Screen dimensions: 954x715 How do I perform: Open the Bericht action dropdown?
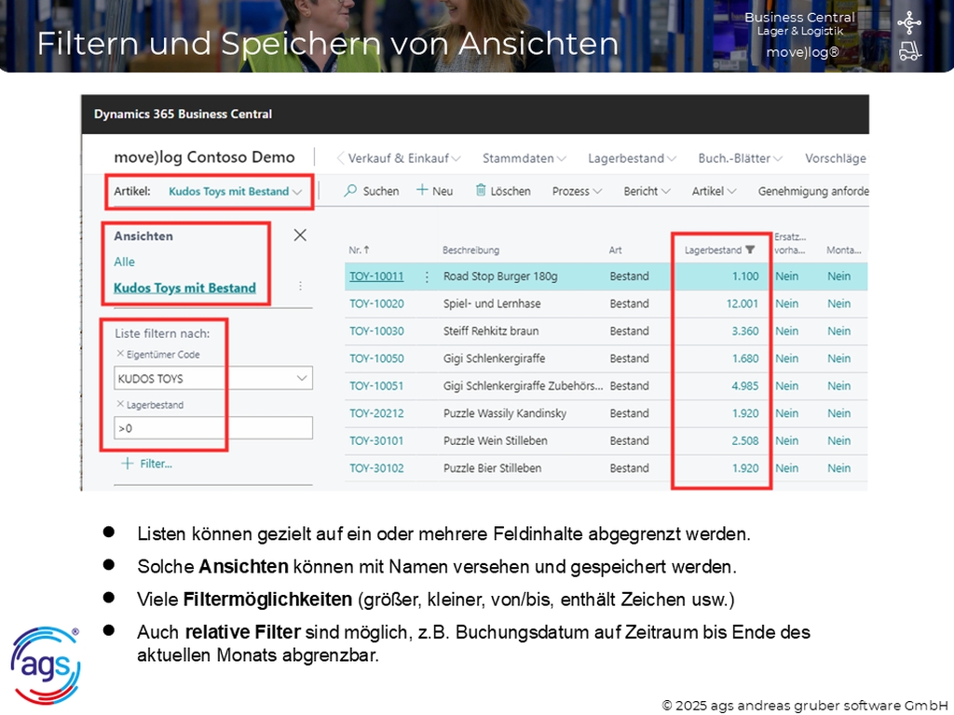647,191
